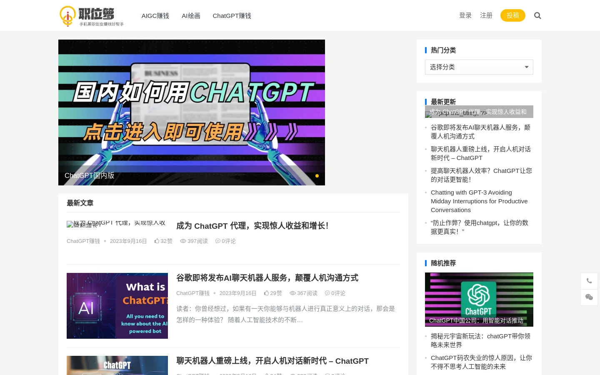Image resolution: width=600 pixels, height=375 pixels.
Task: Click ChatGPT赚钱 category under the 谷歌 article
Action: click(x=193, y=293)
